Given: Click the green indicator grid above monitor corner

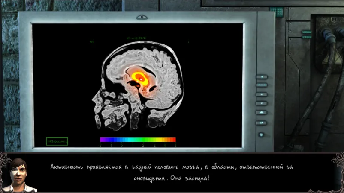Looking at the screenshot, I should pyautogui.click(x=277, y=11).
